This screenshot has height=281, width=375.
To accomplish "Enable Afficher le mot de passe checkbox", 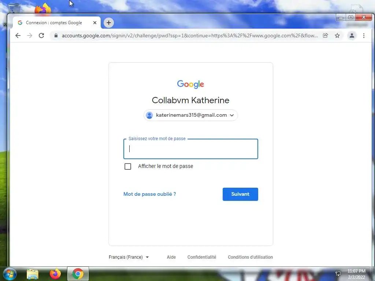I will pos(128,166).
